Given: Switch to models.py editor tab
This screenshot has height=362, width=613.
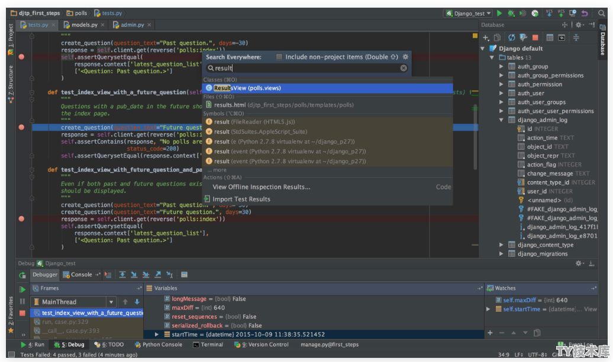Looking at the screenshot, I should tap(84, 25).
